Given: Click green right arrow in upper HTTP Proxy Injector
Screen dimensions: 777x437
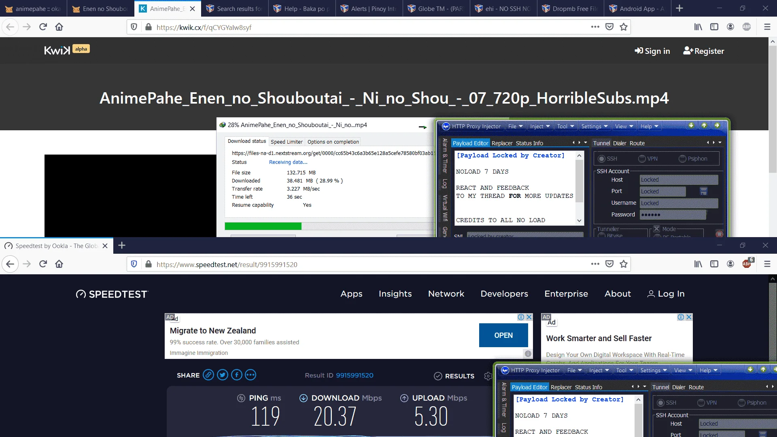Looking at the screenshot, I should [x=717, y=125].
